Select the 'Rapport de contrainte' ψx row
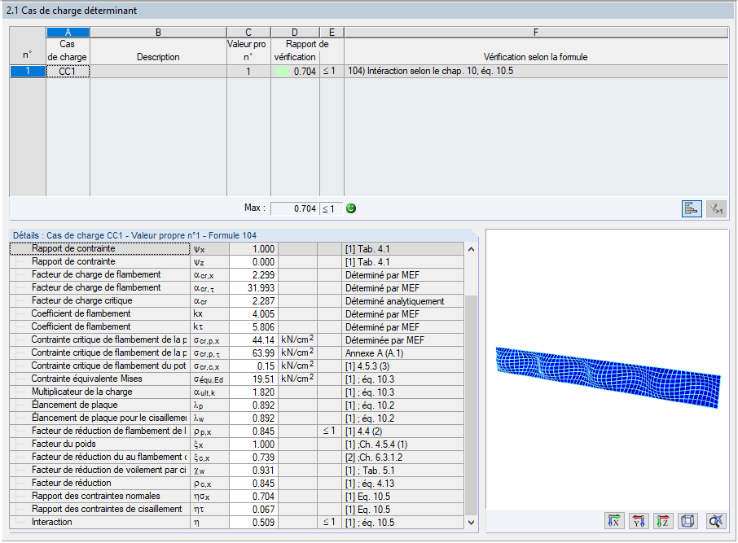The height and width of the screenshot is (543, 738). (237, 249)
